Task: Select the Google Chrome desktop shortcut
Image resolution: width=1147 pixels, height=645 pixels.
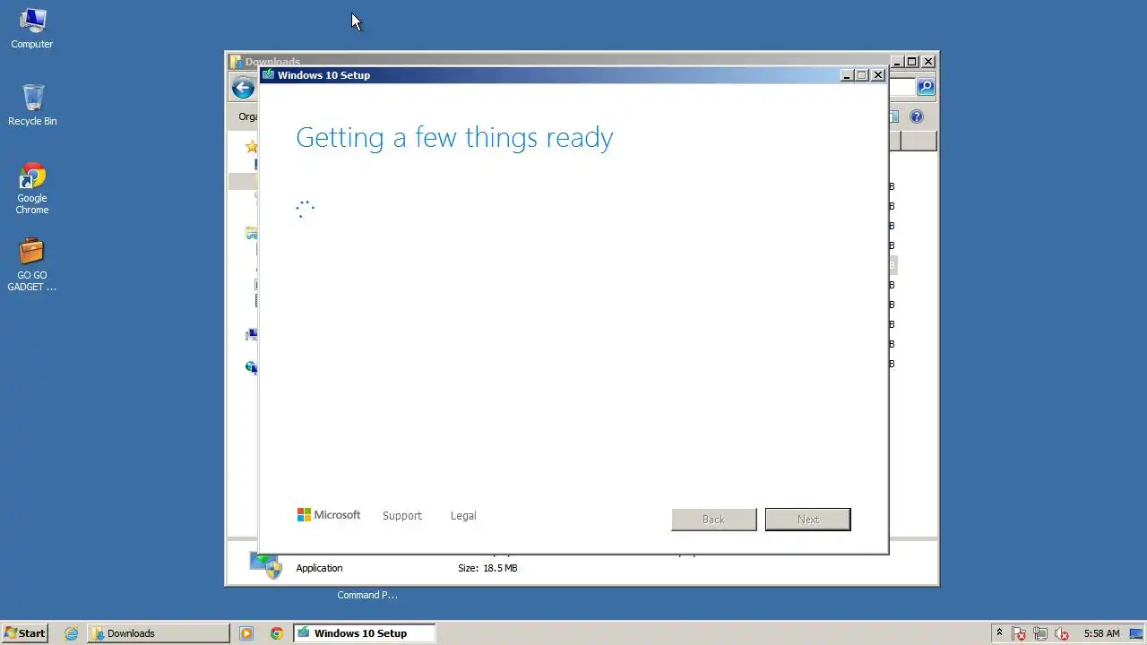Action: [x=32, y=188]
